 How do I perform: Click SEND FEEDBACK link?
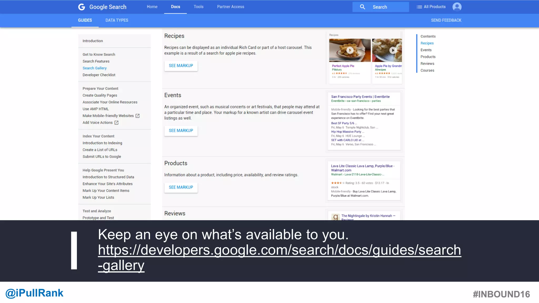[446, 20]
